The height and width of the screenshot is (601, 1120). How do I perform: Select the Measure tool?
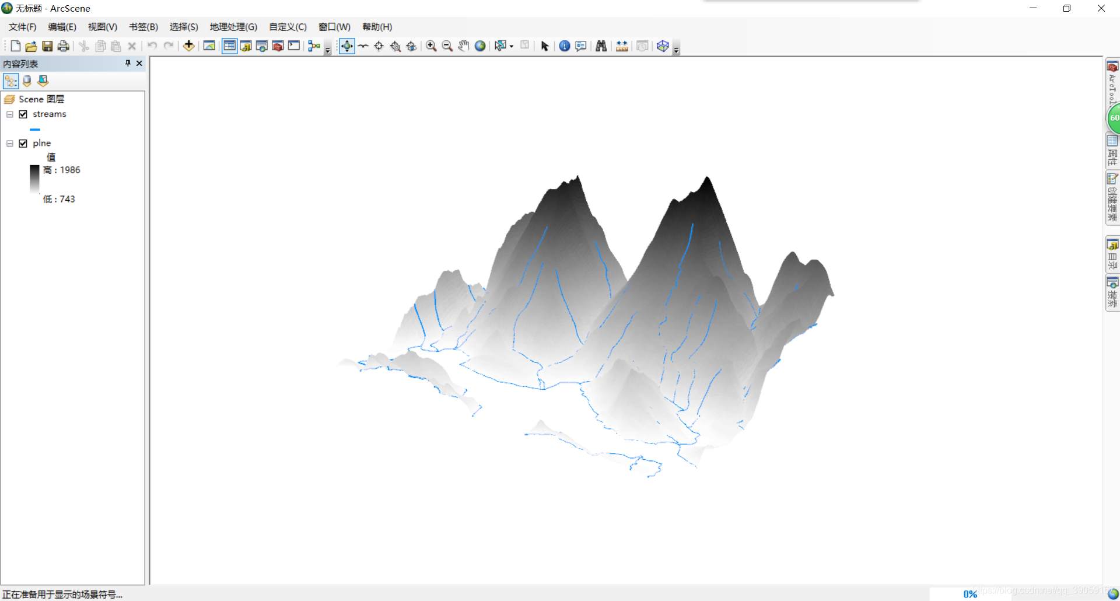[622, 46]
